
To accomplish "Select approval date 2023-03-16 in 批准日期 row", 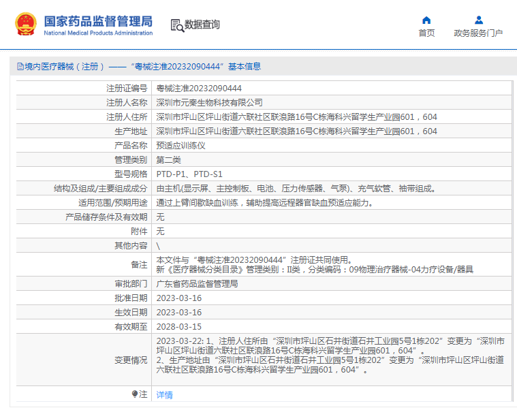I will [x=178, y=298].
